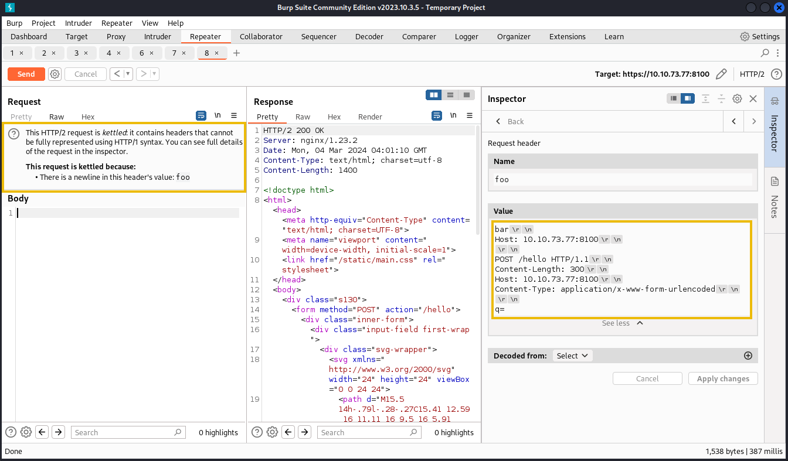788x461 pixels.
Task: Go to previous match in Response search
Action: click(288, 432)
